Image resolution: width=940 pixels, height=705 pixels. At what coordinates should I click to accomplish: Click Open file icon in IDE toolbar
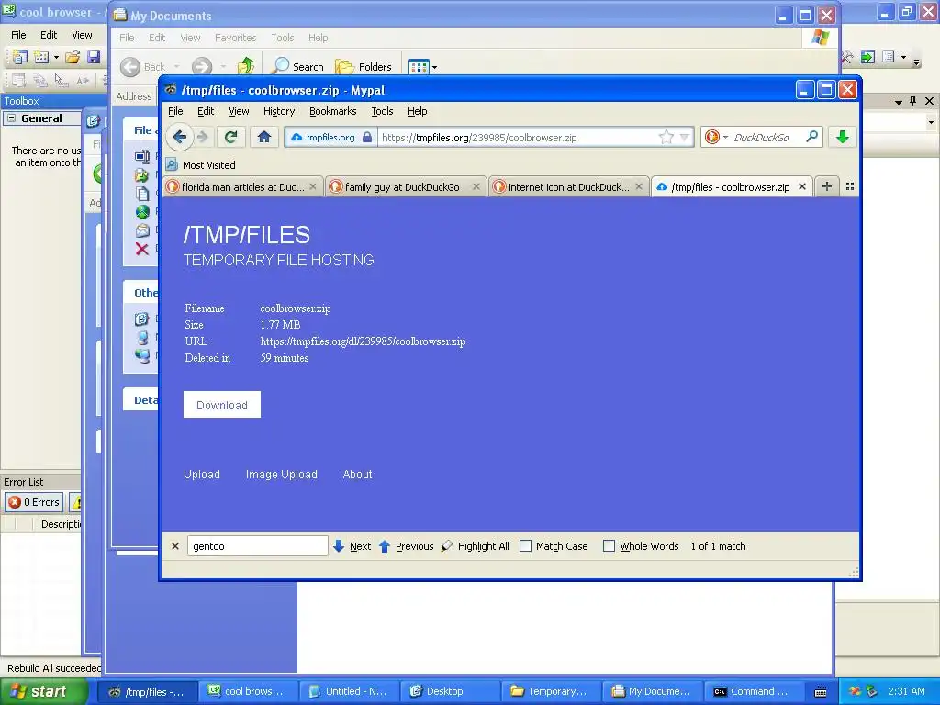pyautogui.click(x=73, y=57)
